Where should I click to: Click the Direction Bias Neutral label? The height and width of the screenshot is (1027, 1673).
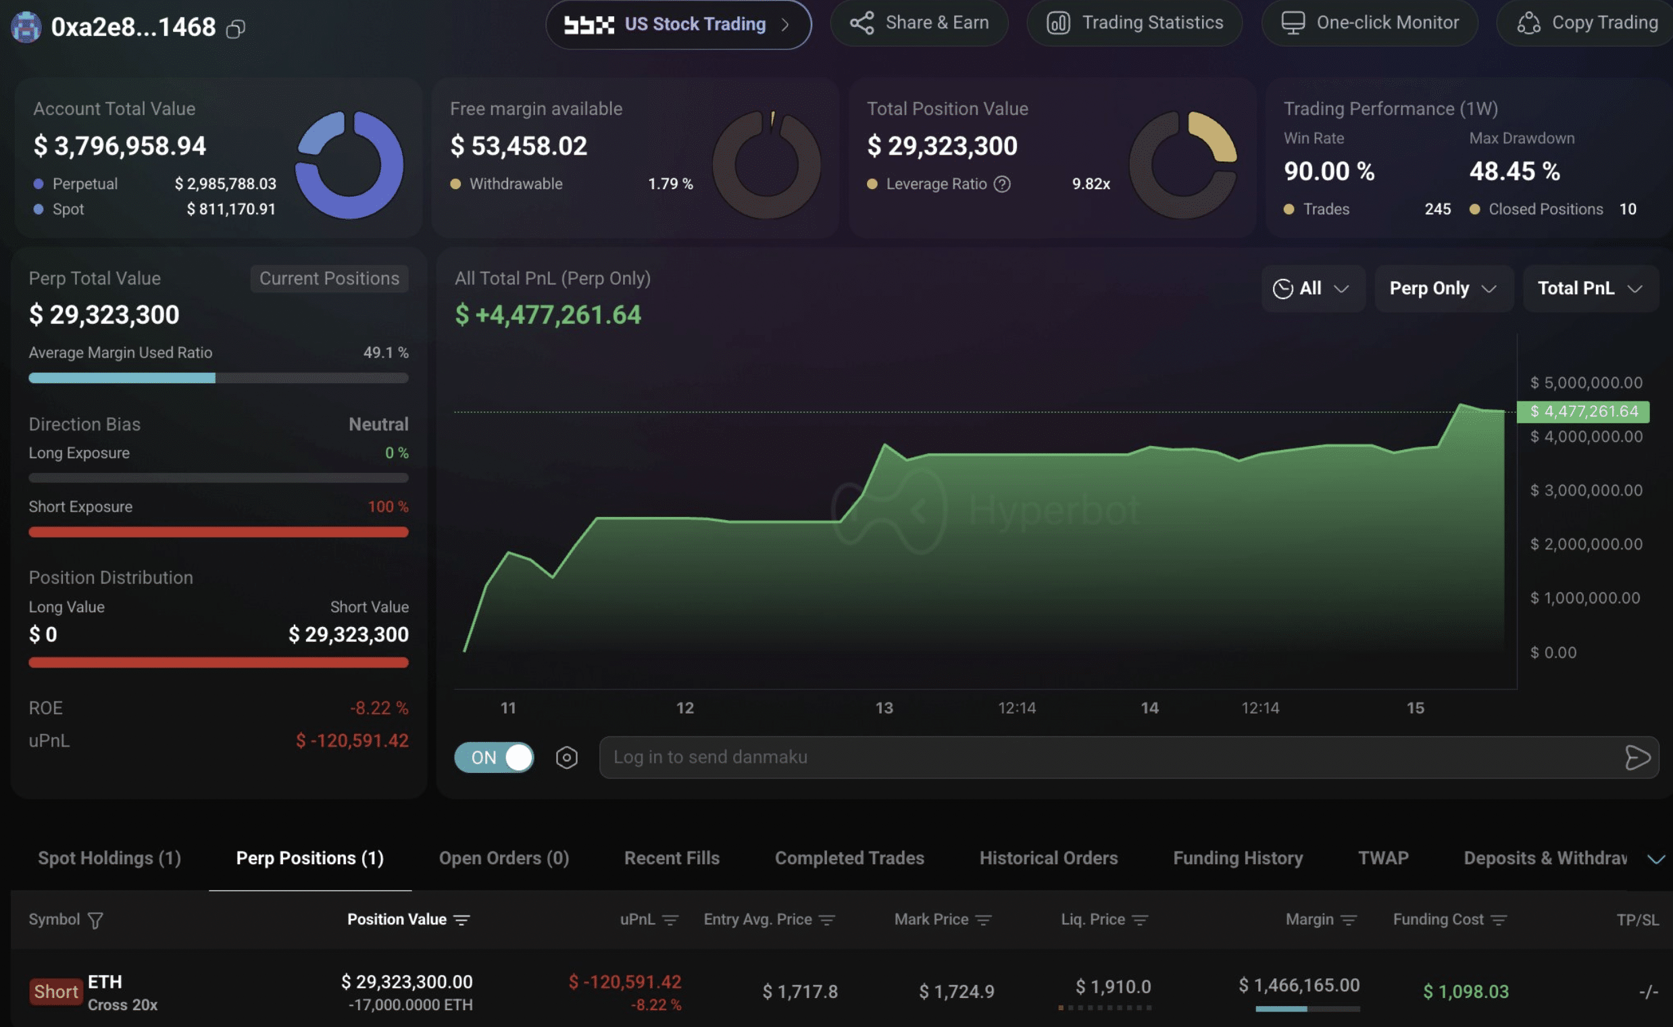[x=378, y=424]
